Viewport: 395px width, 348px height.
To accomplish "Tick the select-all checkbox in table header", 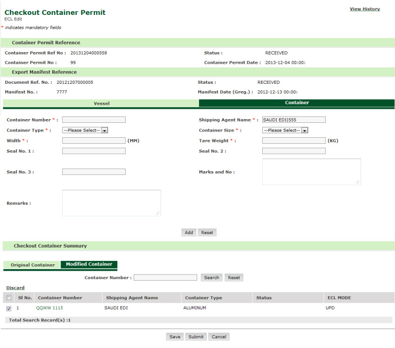I will pos(9,298).
